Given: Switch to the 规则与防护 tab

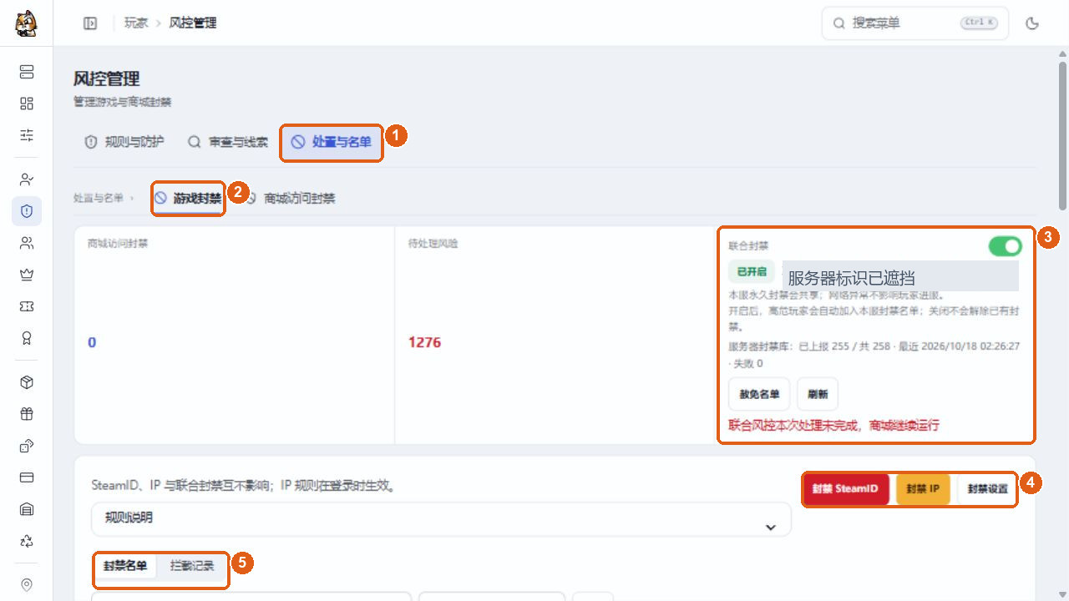Looking at the screenshot, I should (x=124, y=142).
